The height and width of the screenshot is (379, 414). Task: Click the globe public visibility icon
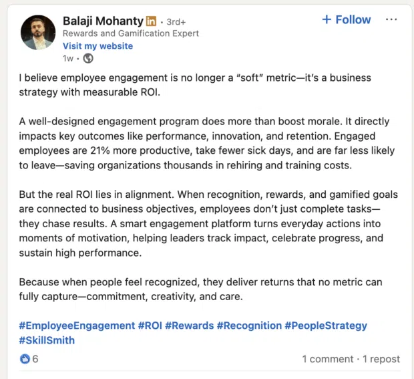tap(87, 59)
